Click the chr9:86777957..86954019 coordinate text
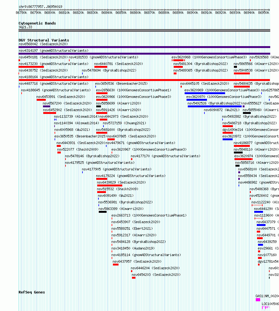The image size is (279, 311). [x=40, y=7]
